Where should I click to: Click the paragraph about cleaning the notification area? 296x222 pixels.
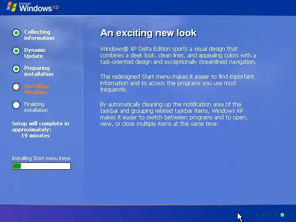[174, 114]
